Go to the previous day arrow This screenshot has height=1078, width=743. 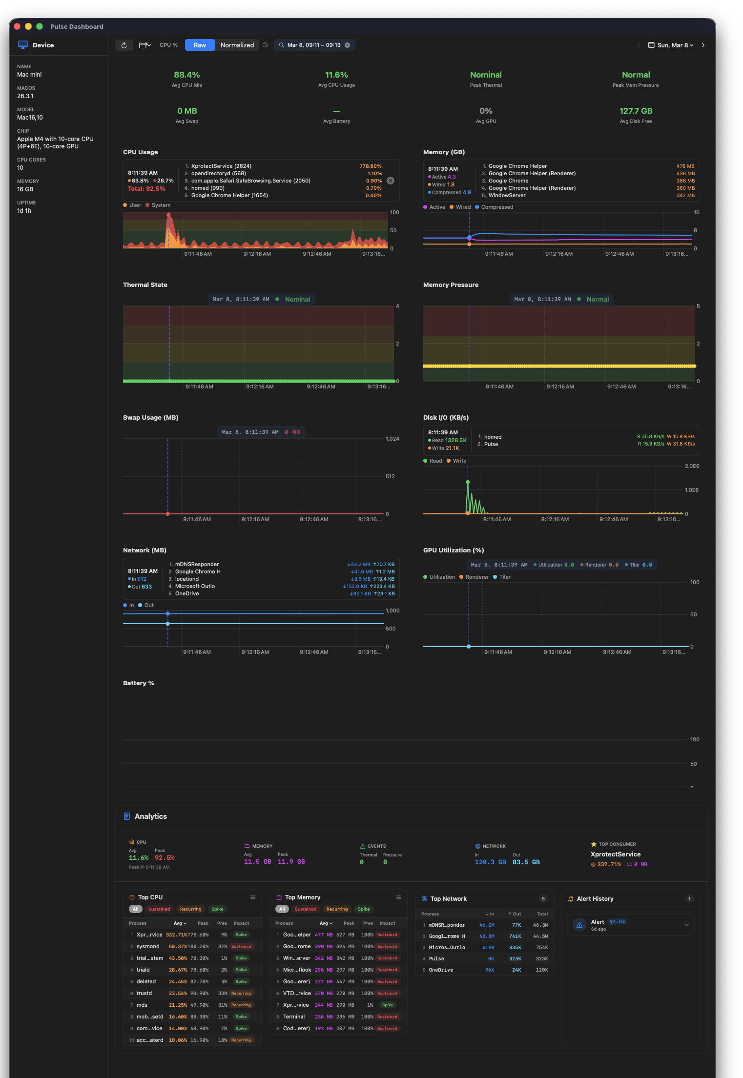click(x=639, y=45)
